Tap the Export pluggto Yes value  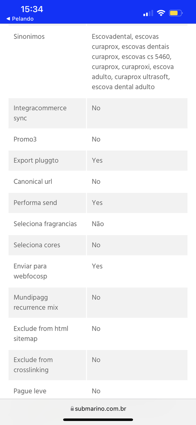[97, 161]
